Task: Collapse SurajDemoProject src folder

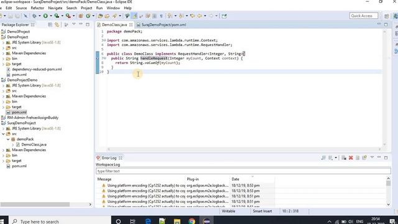Action: (x=3, y=134)
